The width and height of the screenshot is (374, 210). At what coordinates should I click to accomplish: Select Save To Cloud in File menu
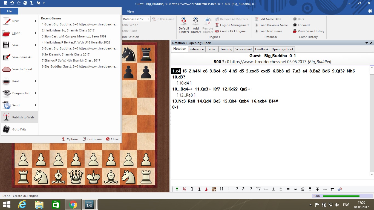22,69
